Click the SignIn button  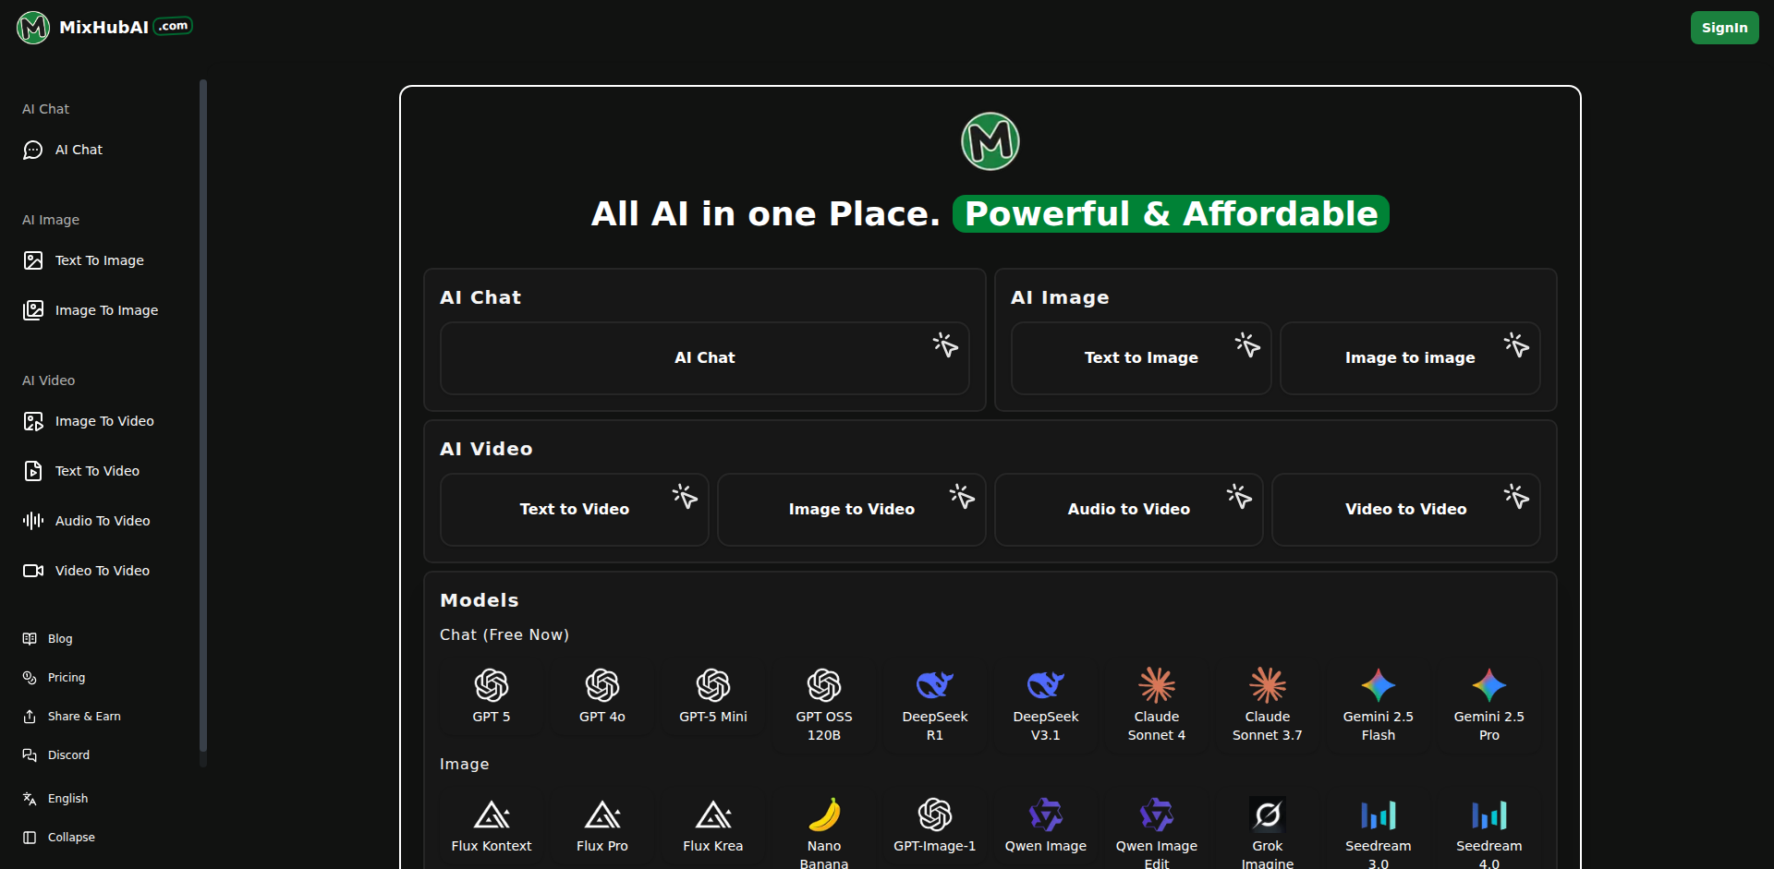coord(1724,28)
